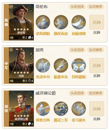Open 头衔选择 for 刘秀
Screen dimensions: 109x130
pyautogui.click(x=77, y=50)
